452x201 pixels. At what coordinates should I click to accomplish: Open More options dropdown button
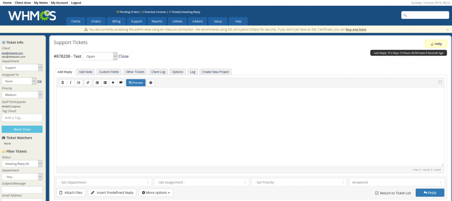coord(155,193)
